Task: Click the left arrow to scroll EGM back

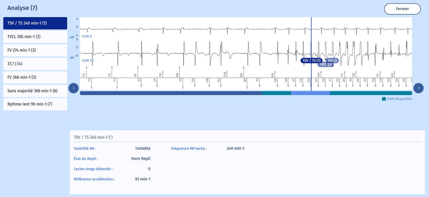Action: (74, 88)
